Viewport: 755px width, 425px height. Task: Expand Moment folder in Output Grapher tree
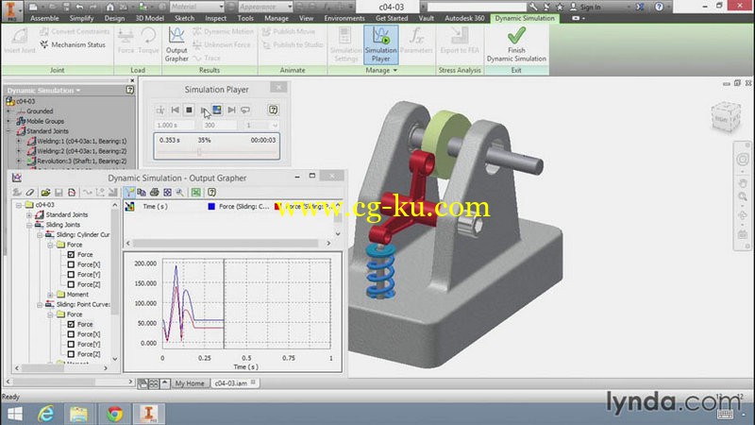click(50, 295)
